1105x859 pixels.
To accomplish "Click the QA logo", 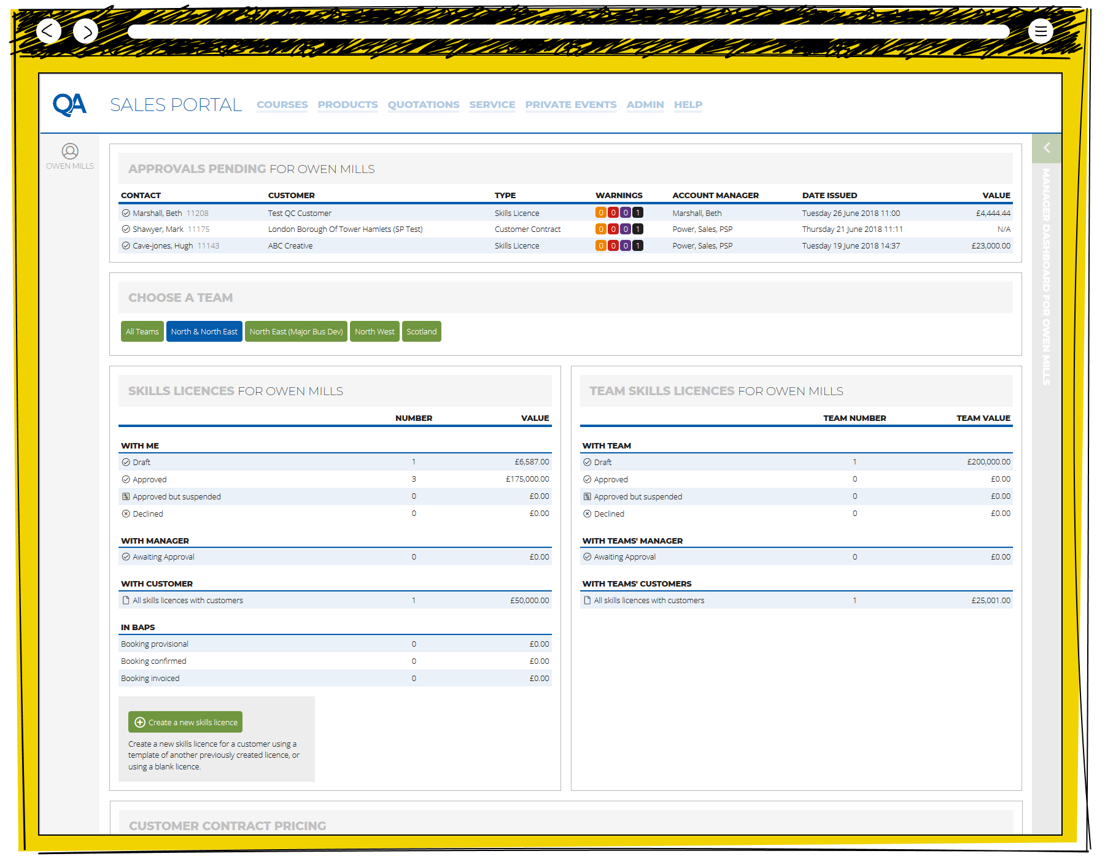I will [x=69, y=105].
